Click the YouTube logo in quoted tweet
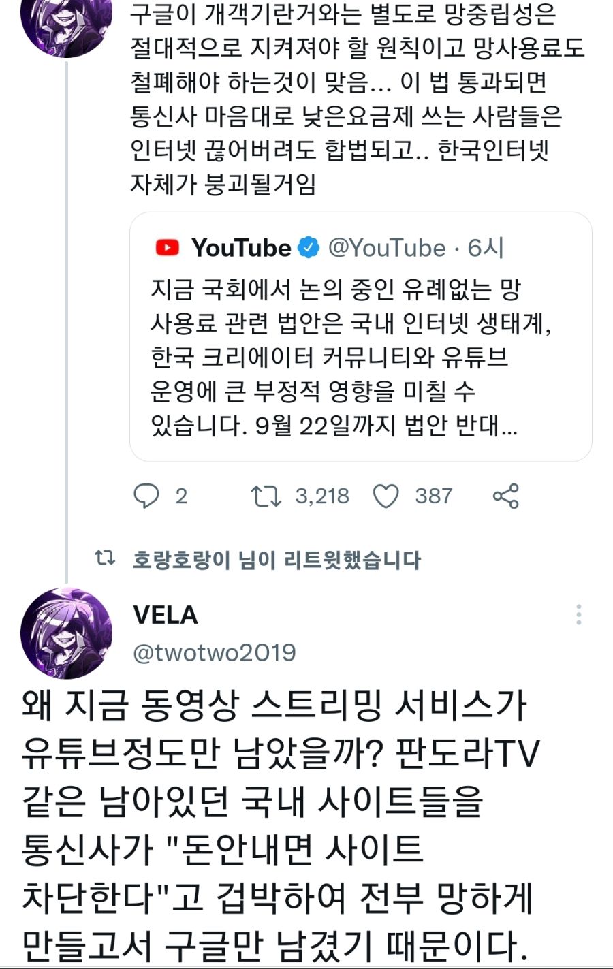This screenshot has height=969, width=613. (168, 248)
